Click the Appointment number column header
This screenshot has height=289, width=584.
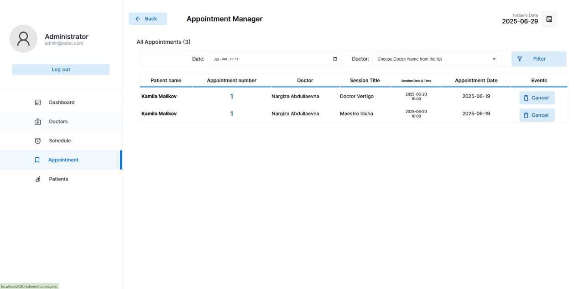click(x=232, y=80)
